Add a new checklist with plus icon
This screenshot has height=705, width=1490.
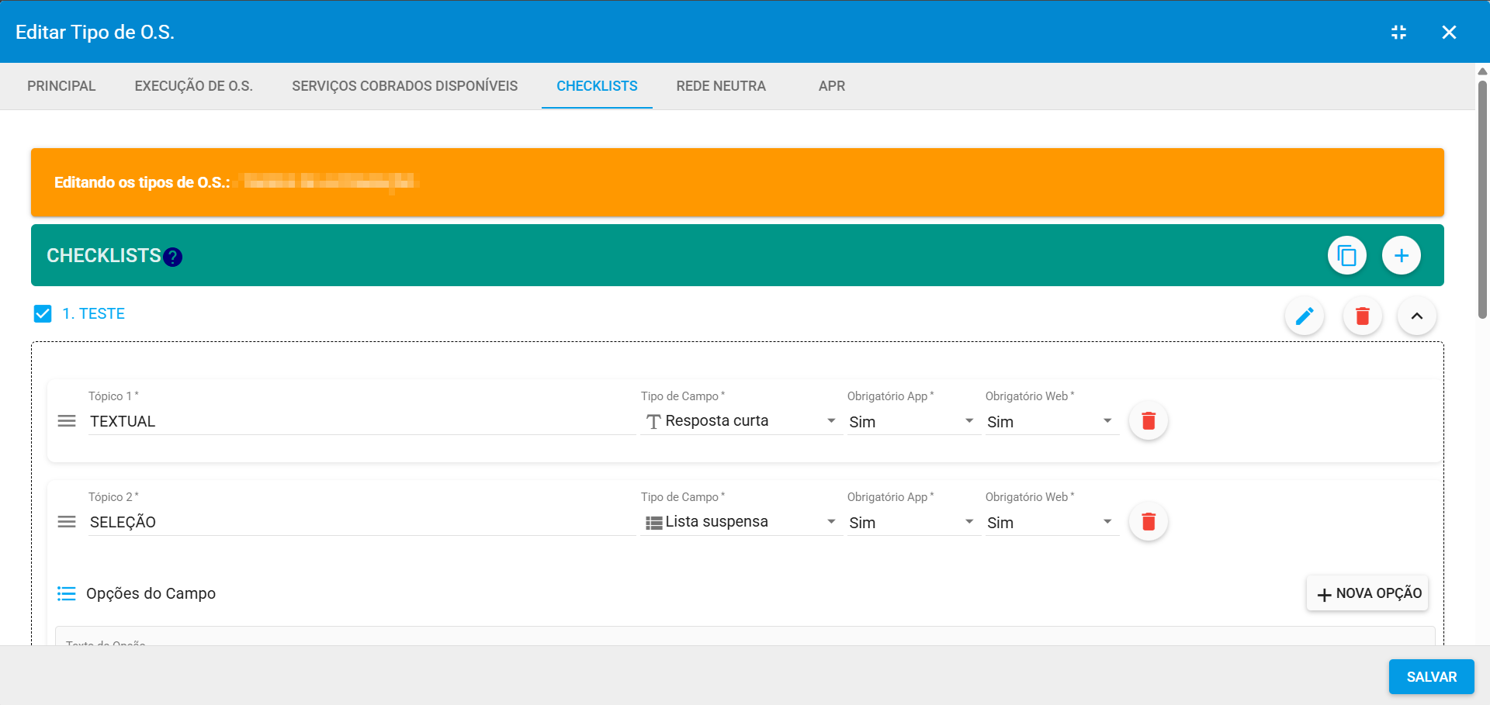tap(1401, 255)
